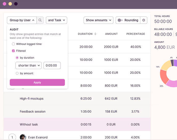Select the by duration radio button
Viewport: 177px width, 140px height.
pos(17,58)
